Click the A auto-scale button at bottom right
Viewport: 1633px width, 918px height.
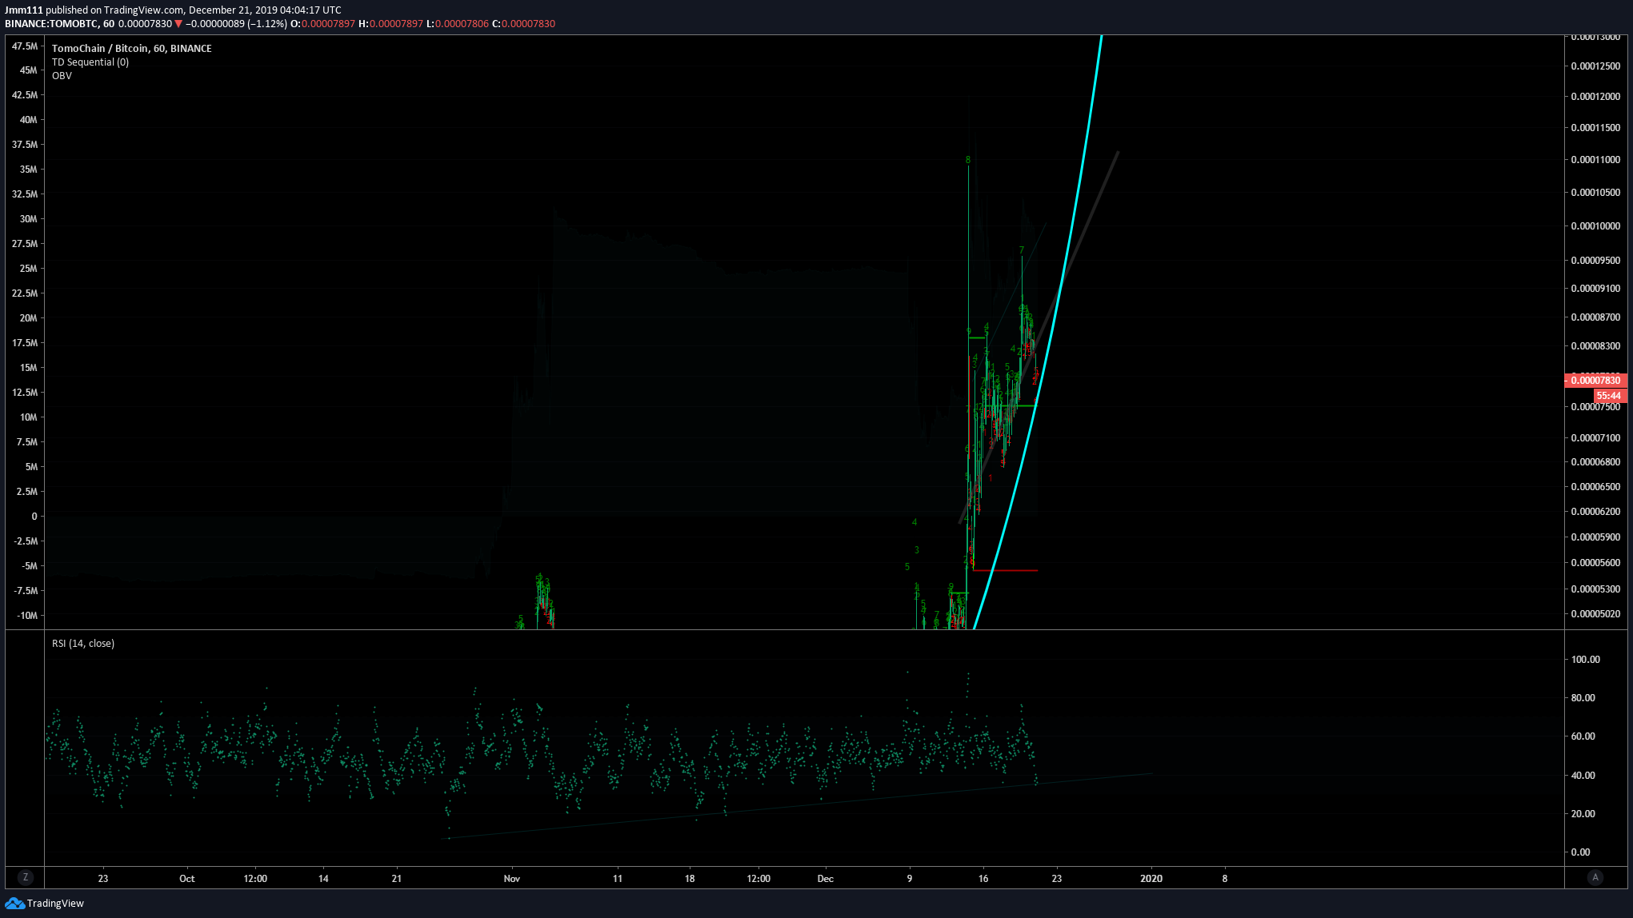click(1595, 877)
